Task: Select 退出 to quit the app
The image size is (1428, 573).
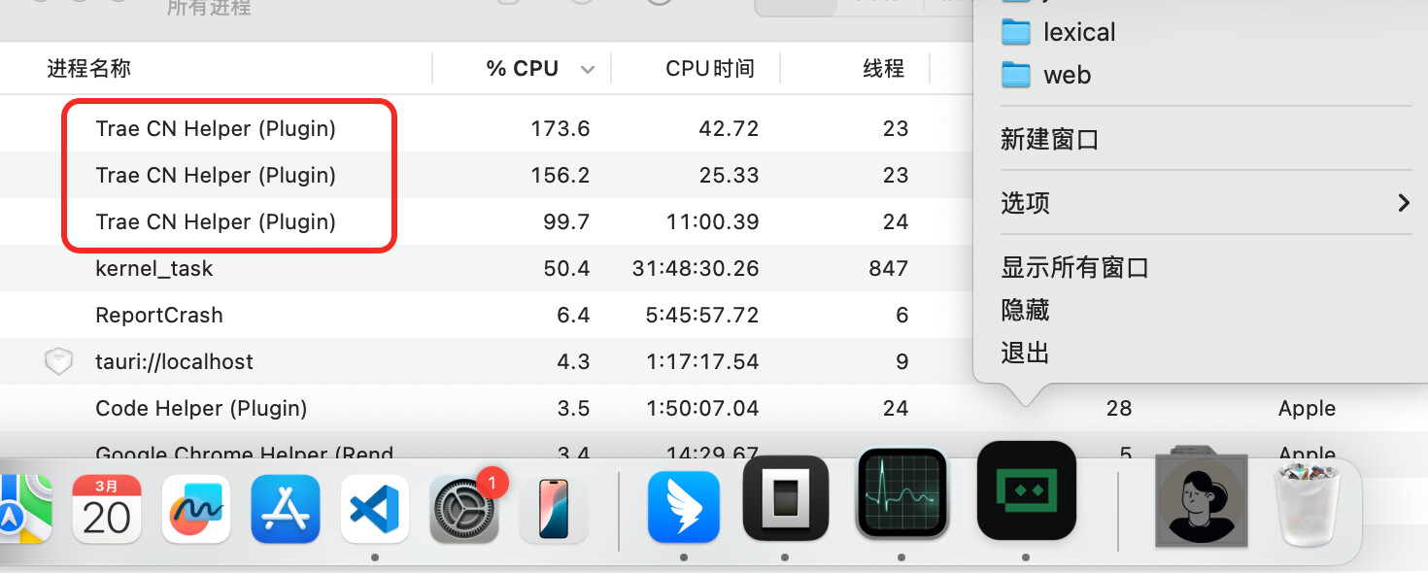Action: coord(1025,353)
